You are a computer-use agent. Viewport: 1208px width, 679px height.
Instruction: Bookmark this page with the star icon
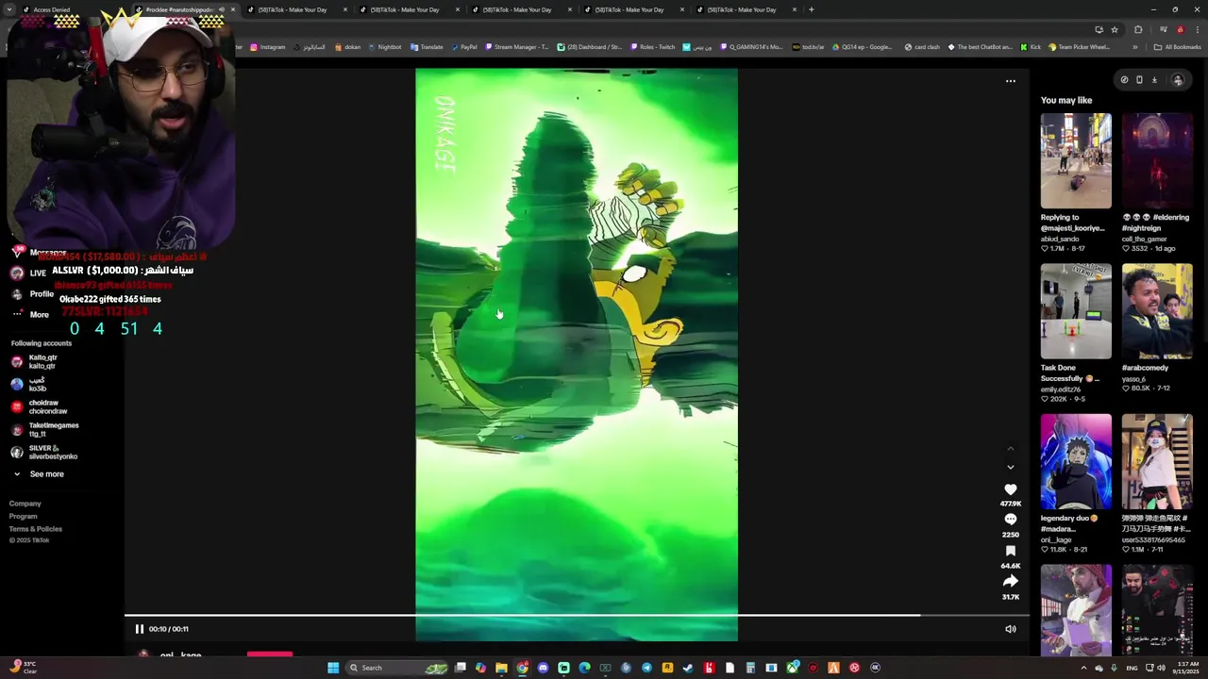tap(1114, 30)
